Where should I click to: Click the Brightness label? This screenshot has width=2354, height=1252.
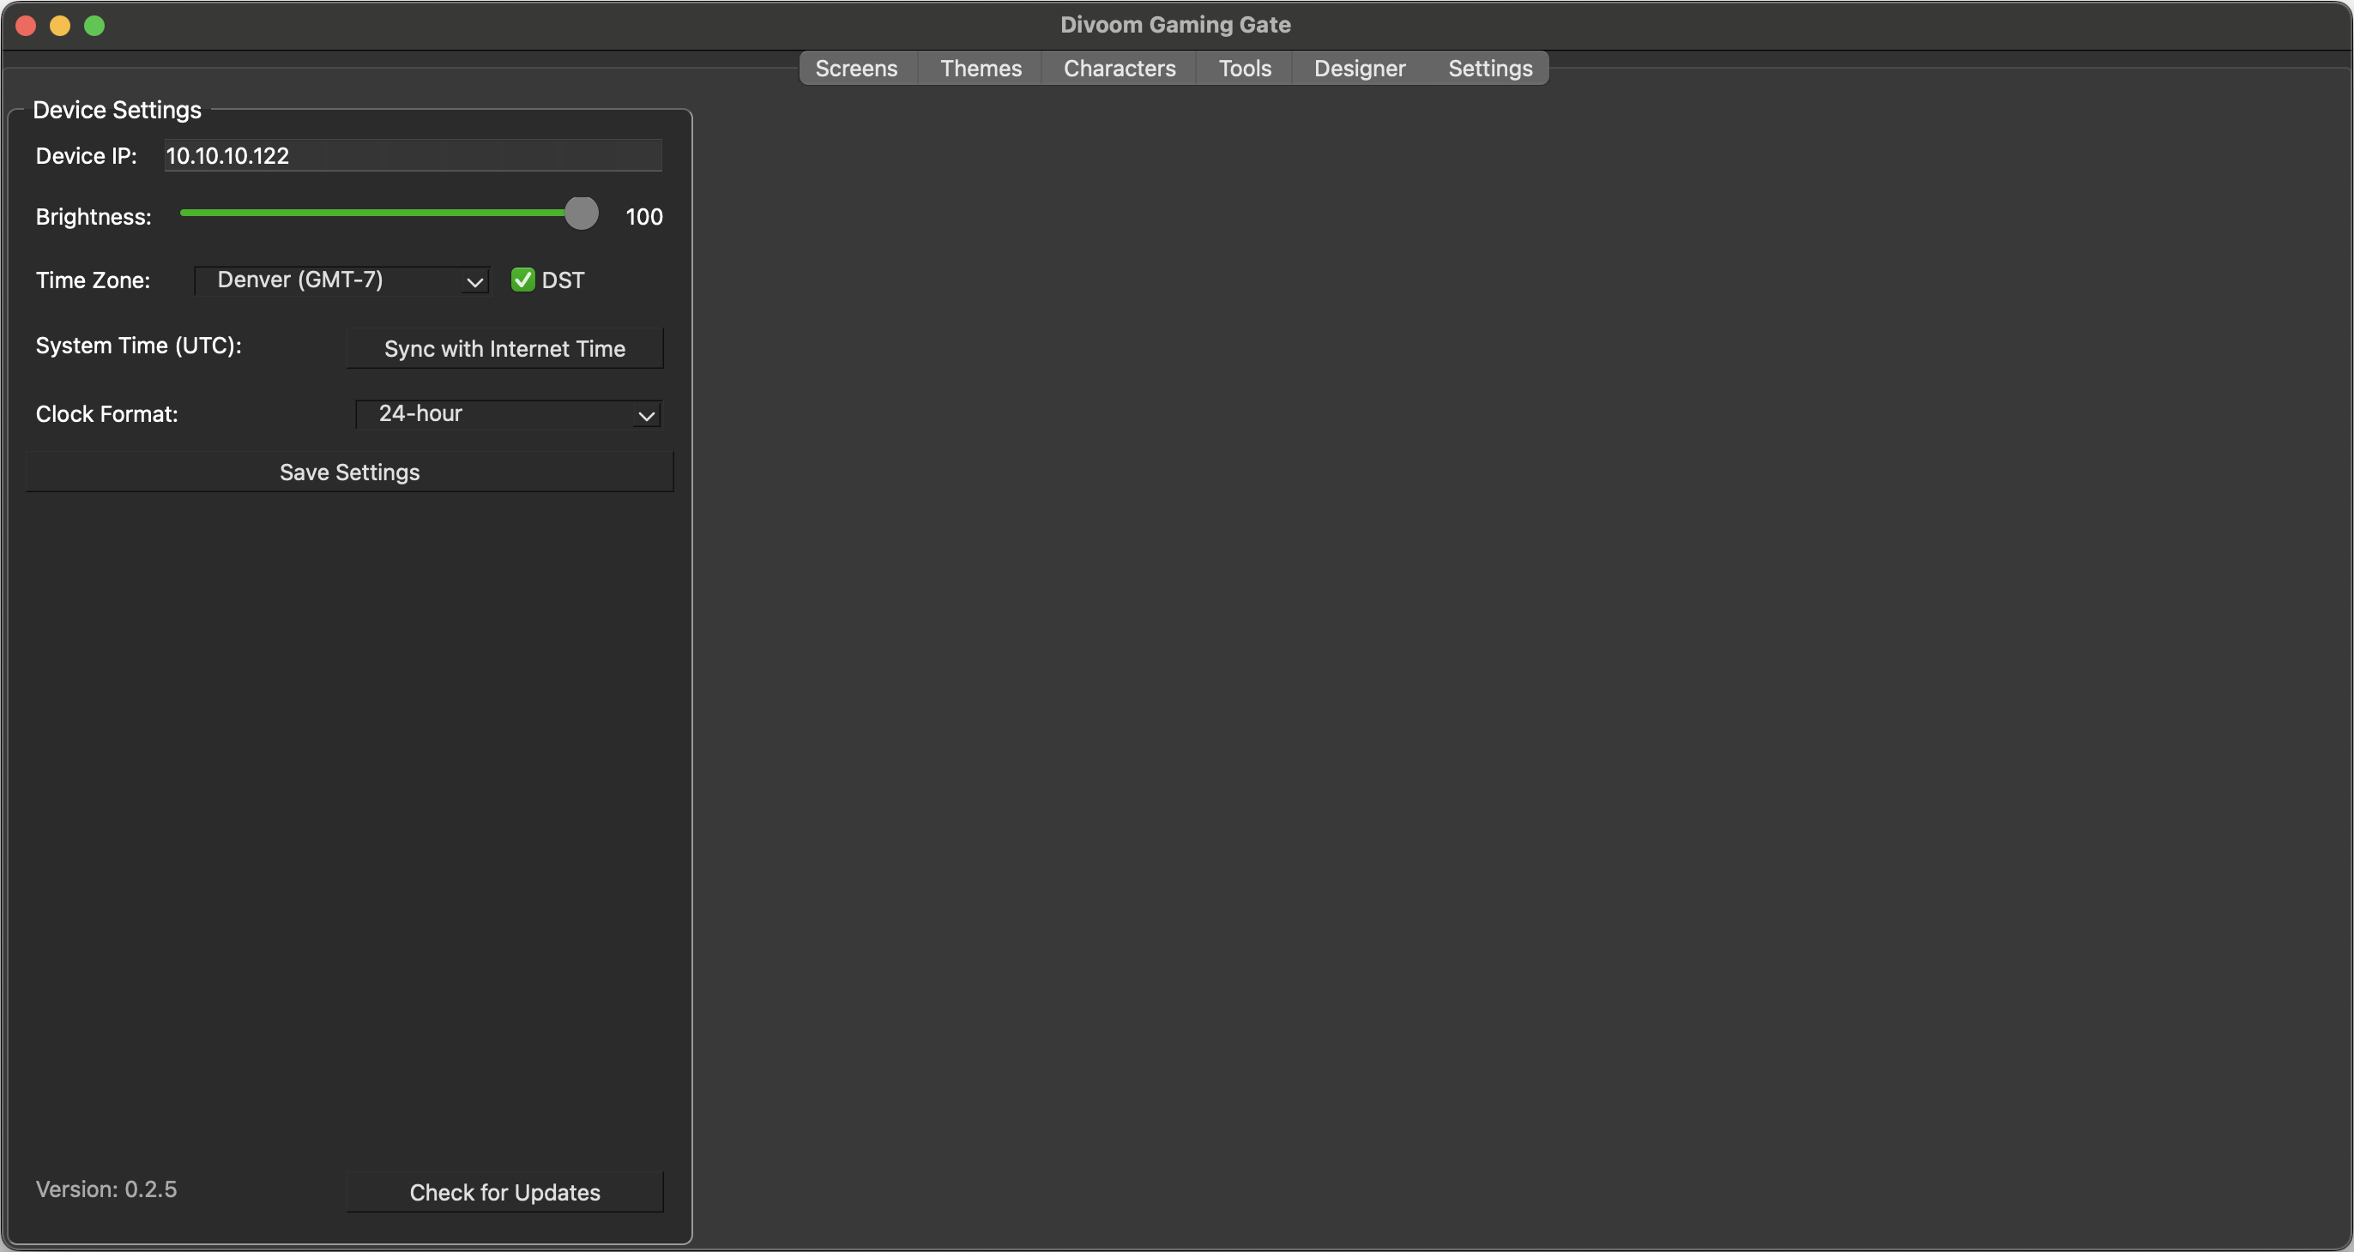(x=94, y=217)
